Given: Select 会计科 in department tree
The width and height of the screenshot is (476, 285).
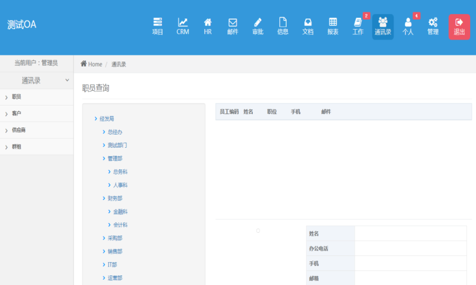Looking at the screenshot, I should click(x=120, y=225).
